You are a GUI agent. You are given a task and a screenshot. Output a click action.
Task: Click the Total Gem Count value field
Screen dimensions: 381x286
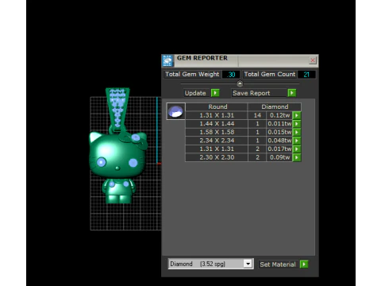click(x=306, y=75)
